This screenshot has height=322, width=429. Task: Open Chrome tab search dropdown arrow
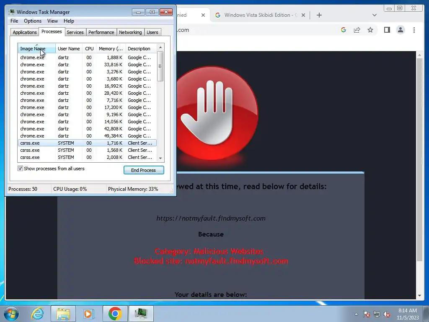pyautogui.click(x=375, y=15)
